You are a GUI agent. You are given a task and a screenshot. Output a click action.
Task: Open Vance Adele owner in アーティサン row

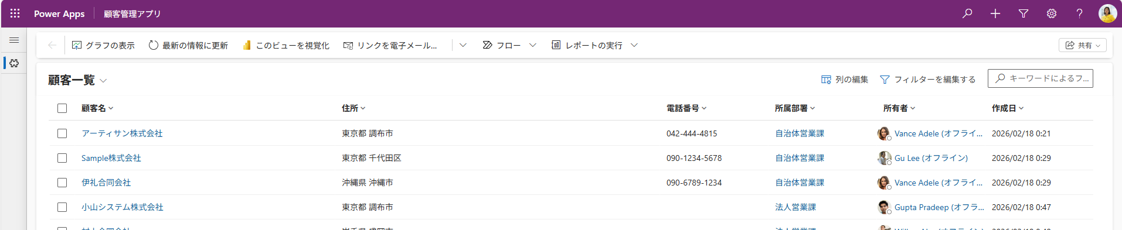(x=939, y=133)
